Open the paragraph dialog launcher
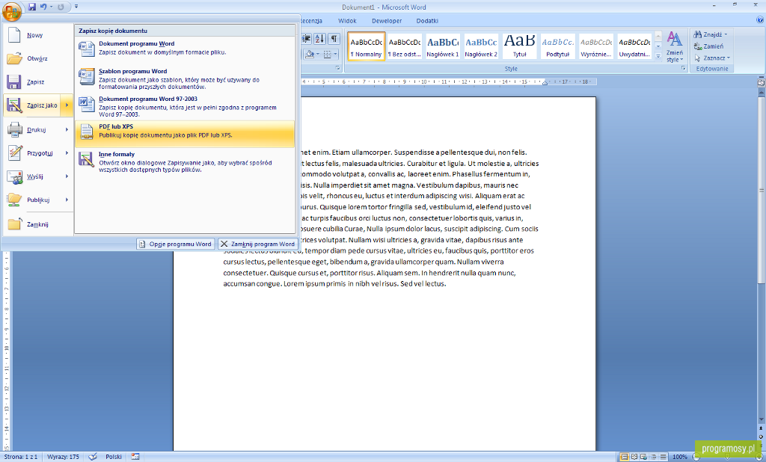 tap(337, 68)
